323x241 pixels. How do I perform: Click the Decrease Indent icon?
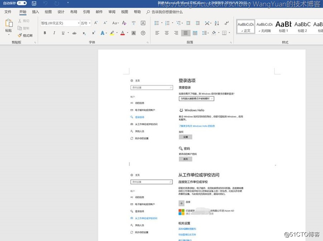tap(188, 23)
